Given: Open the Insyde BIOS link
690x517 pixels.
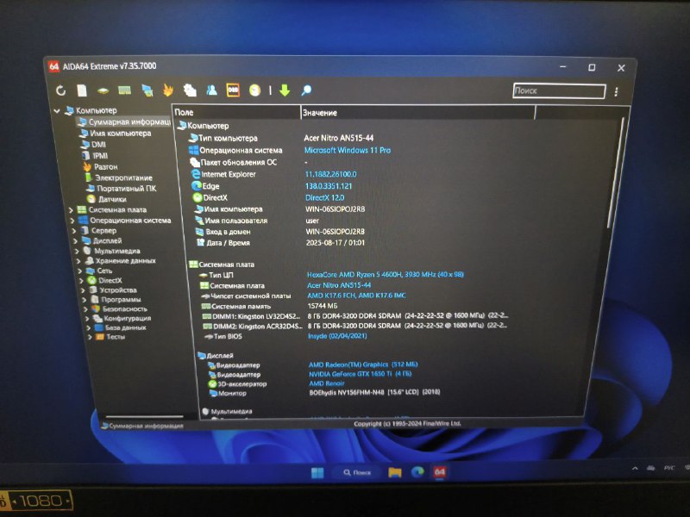Looking at the screenshot, I should (337, 336).
